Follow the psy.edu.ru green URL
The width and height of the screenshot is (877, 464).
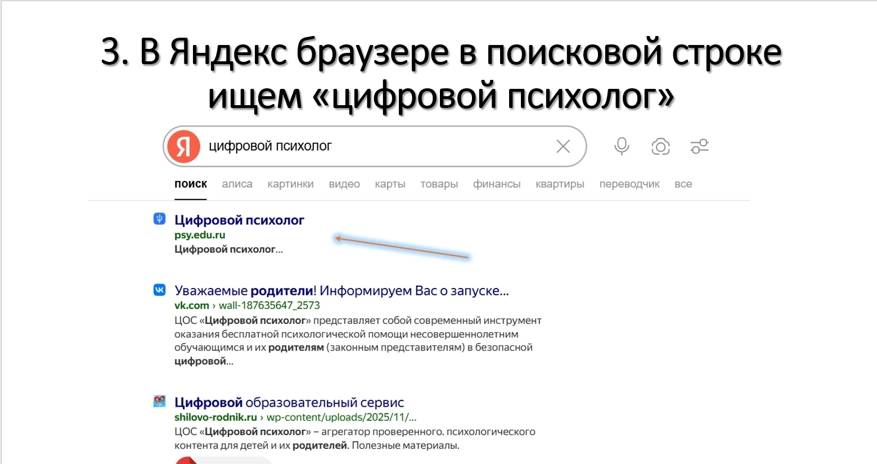(200, 235)
